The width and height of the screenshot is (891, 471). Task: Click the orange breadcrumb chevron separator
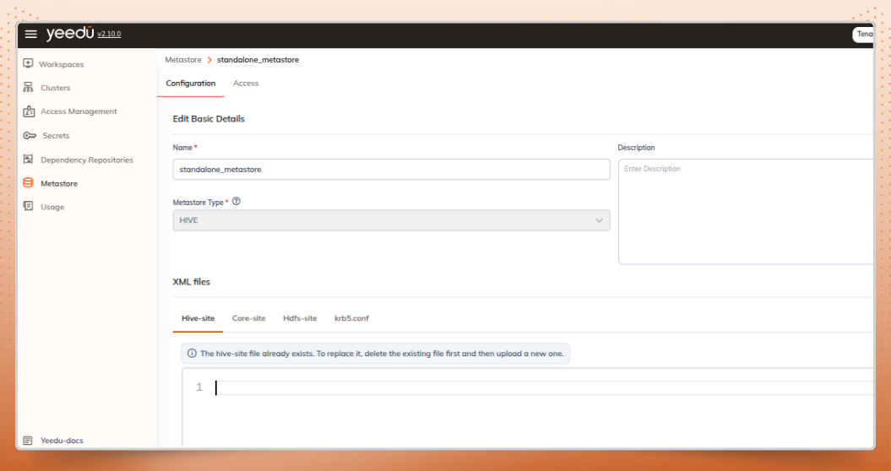[209, 60]
